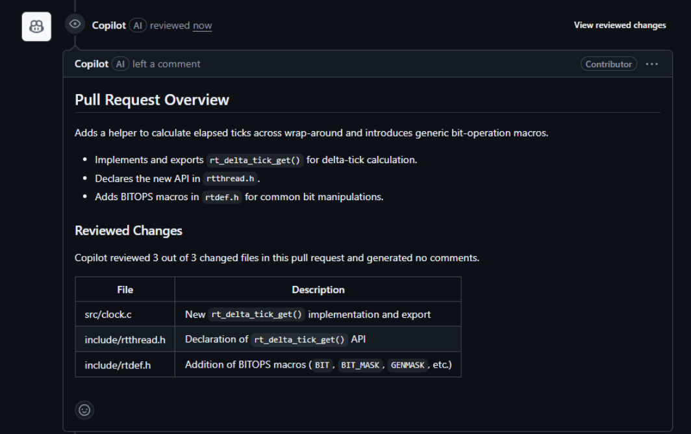The image size is (691, 434).
Task: Click BIT_MASK code token in table
Action: [360, 365]
